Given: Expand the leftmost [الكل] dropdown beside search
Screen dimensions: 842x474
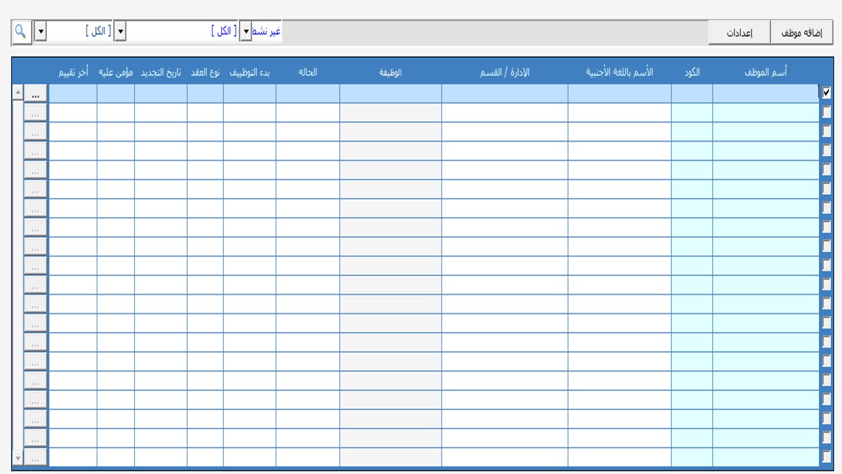Looking at the screenshot, I should pyautogui.click(x=40, y=32).
